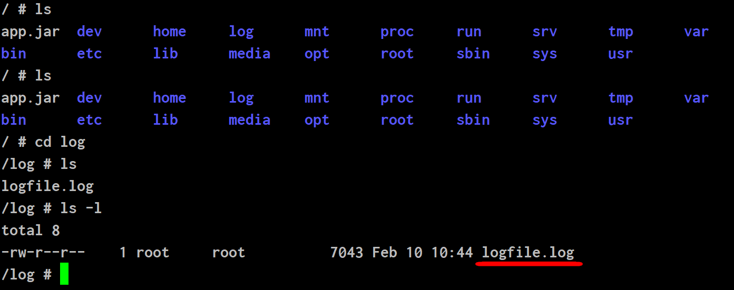
Task: Click logfile.log under the plain ls output
Action: 47,186
